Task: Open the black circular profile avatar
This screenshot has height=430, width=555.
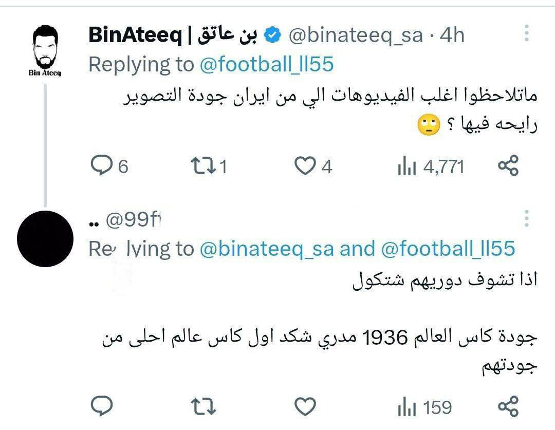Action: pos(45,238)
